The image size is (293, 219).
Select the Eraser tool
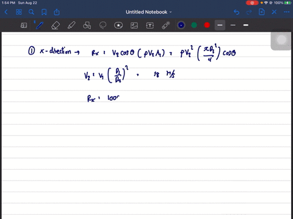[x=56, y=26]
